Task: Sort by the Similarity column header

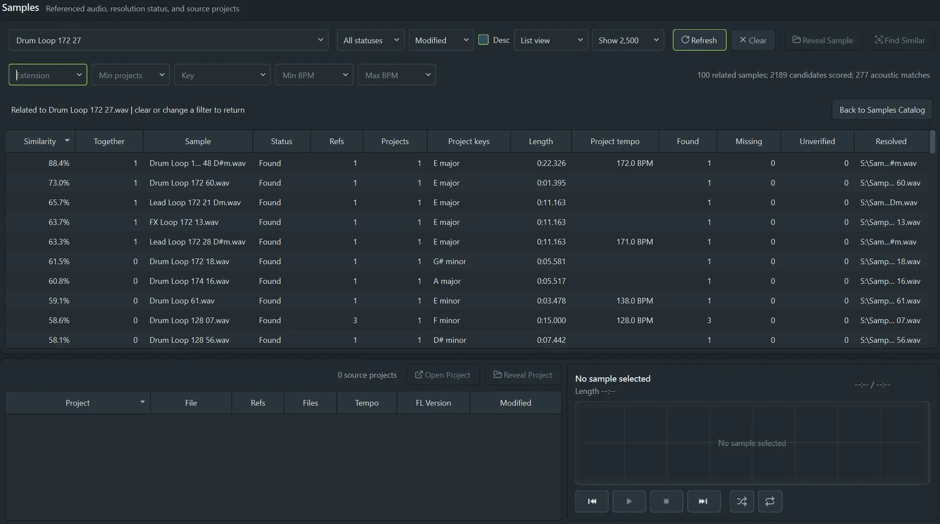Action: (40, 141)
